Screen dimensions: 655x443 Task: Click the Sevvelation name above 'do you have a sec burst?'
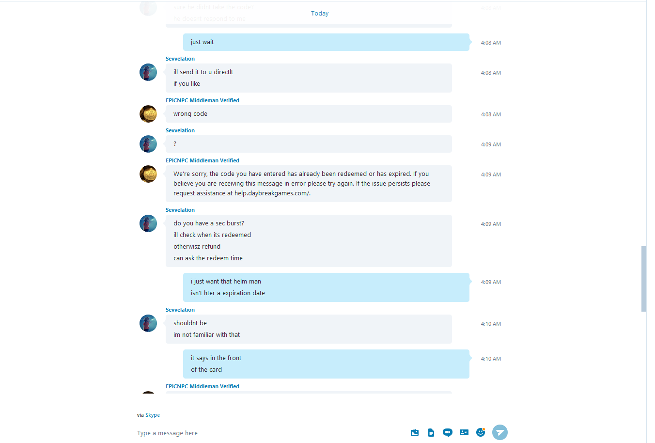(180, 210)
